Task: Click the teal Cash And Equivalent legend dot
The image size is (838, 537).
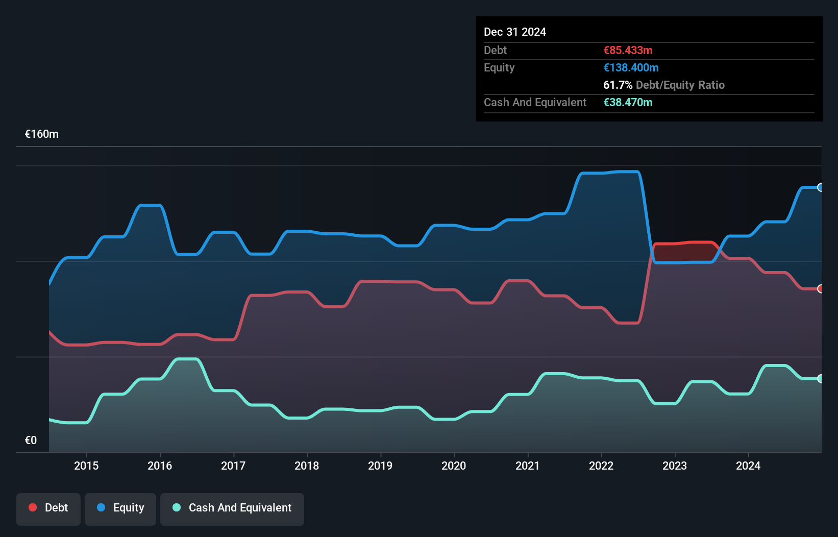Action: (177, 507)
